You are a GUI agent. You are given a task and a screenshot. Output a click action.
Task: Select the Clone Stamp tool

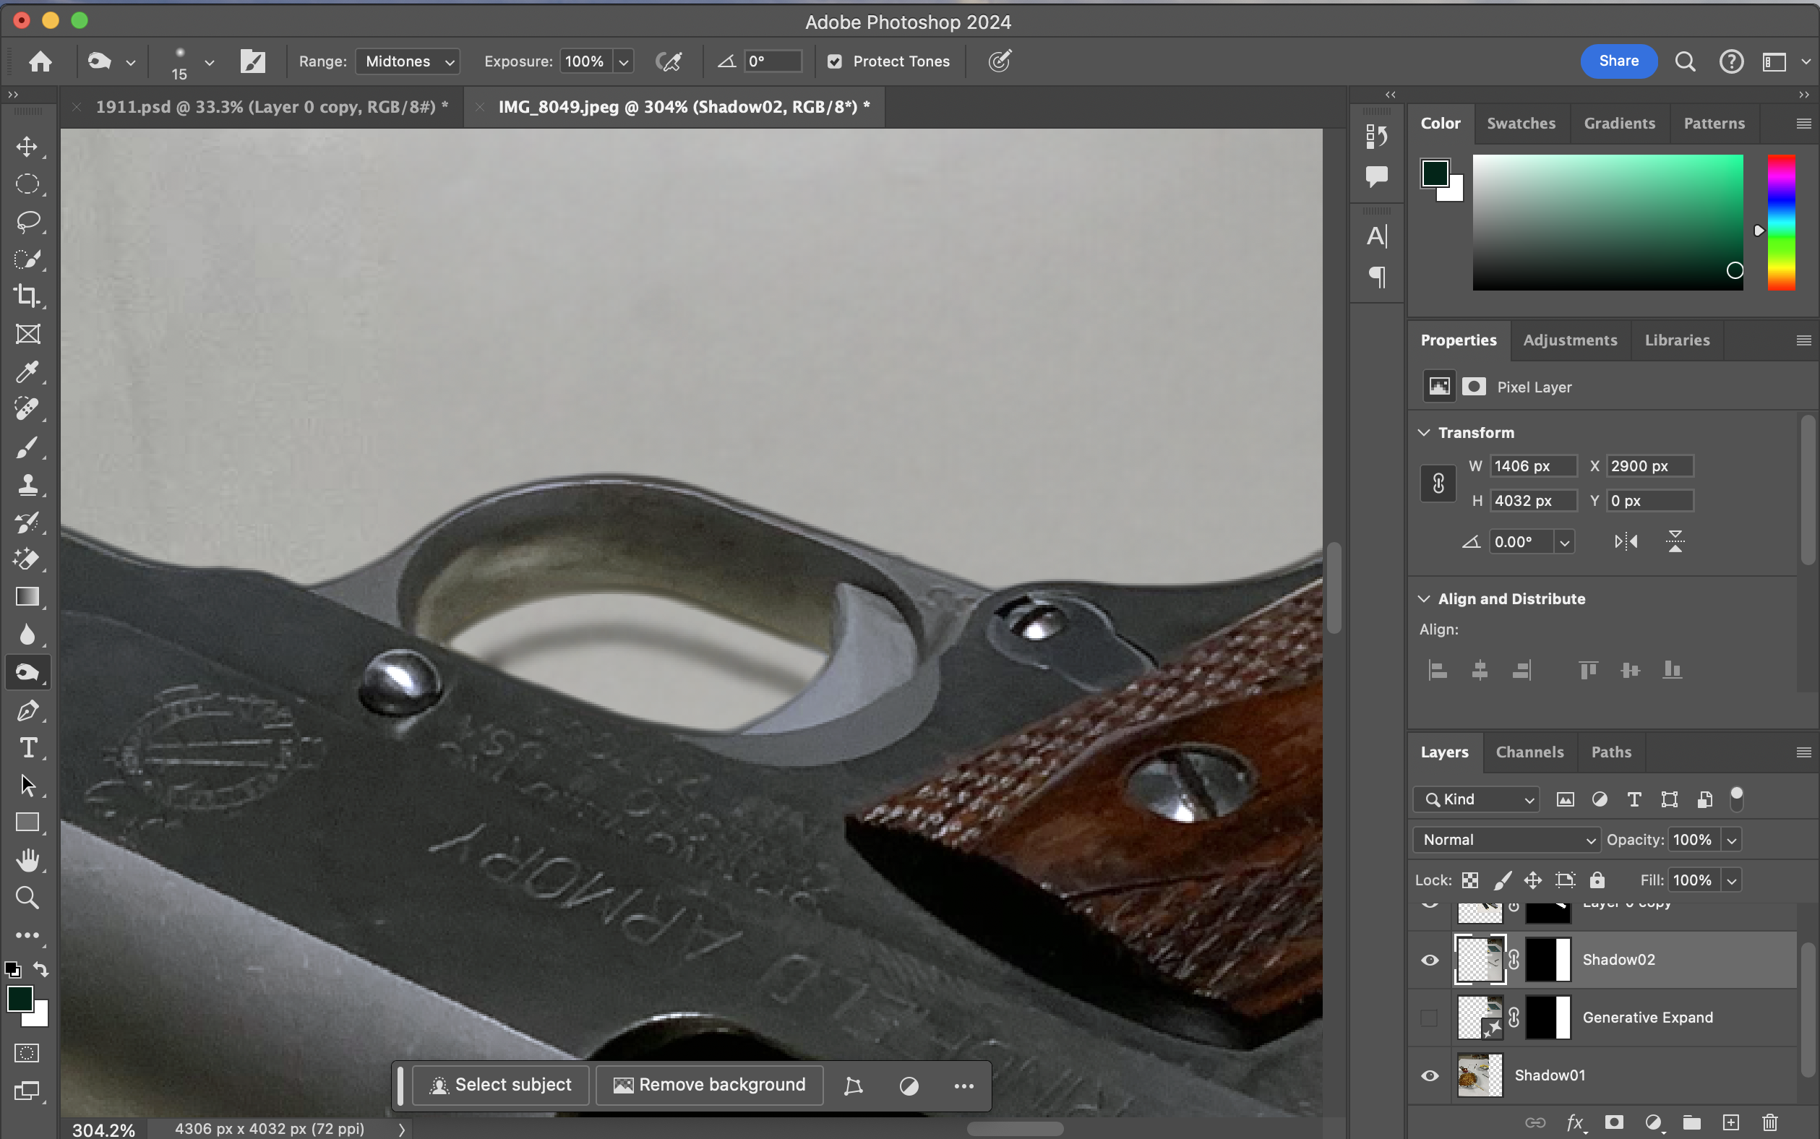coord(27,484)
